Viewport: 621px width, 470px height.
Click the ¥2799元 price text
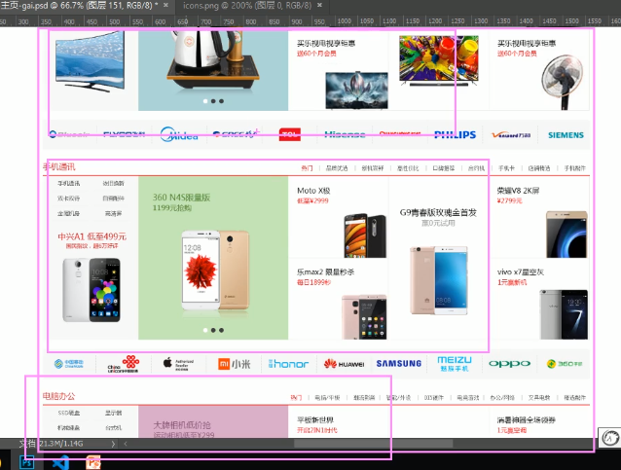[510, 200]
